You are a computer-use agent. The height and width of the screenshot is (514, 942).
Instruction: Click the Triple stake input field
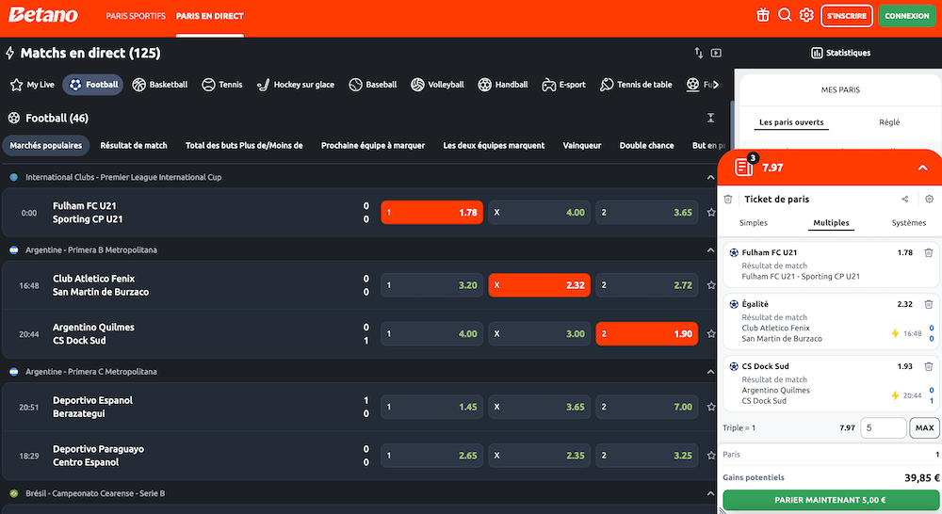(884, 428)
